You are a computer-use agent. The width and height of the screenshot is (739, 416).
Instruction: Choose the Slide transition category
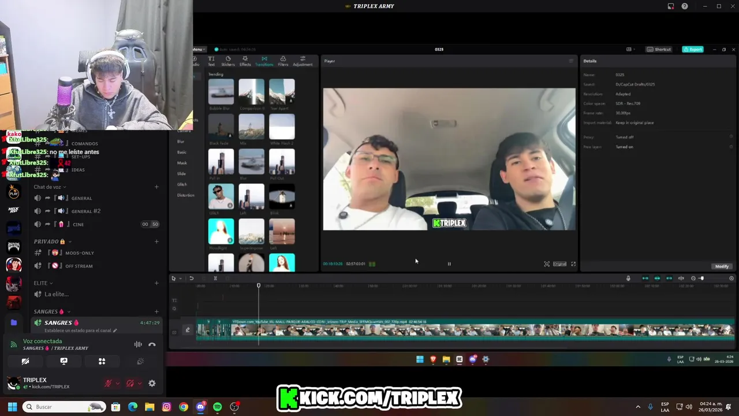coord(181,173)
